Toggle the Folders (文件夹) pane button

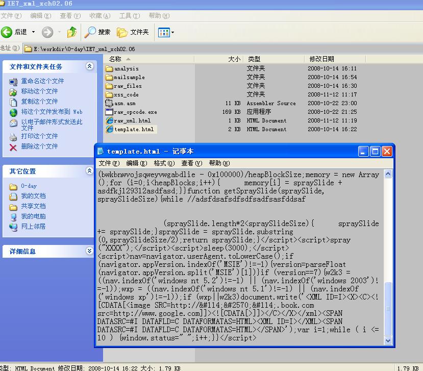133,32
